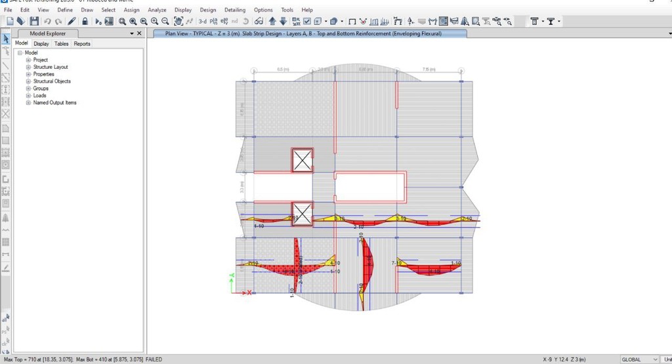Click the Select All 'all' sidebar button
Image resolution: width=672 pixels, height=364 pixels.
5,318
